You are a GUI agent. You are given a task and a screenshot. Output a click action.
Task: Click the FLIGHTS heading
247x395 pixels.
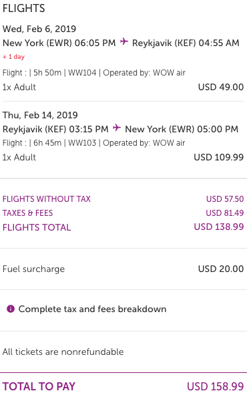(23, 8)
